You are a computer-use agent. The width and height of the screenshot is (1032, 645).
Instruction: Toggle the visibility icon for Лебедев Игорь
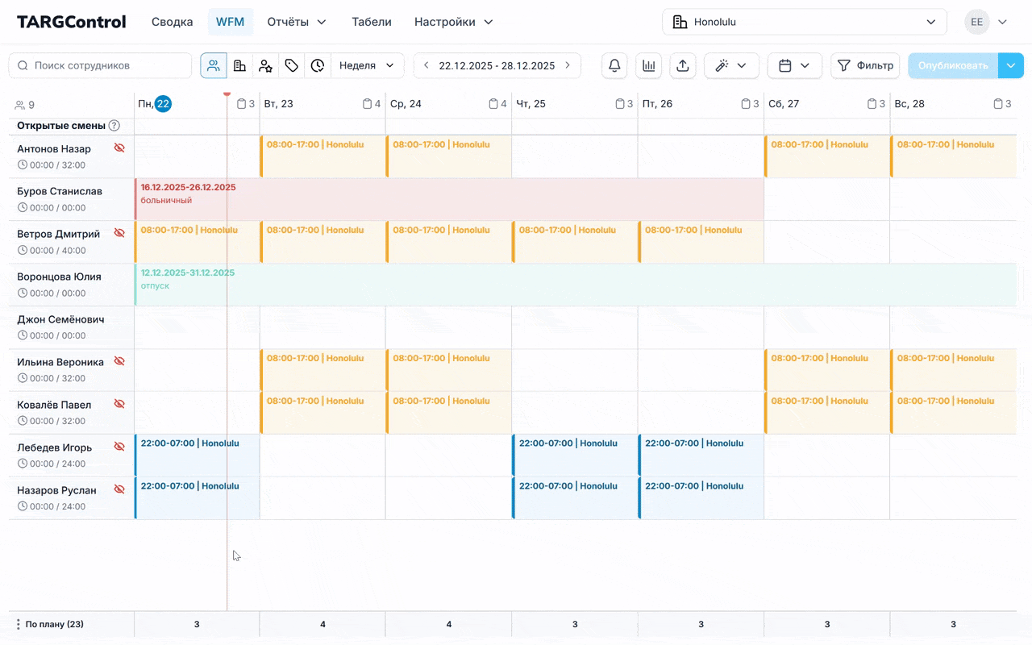point(119,447)
